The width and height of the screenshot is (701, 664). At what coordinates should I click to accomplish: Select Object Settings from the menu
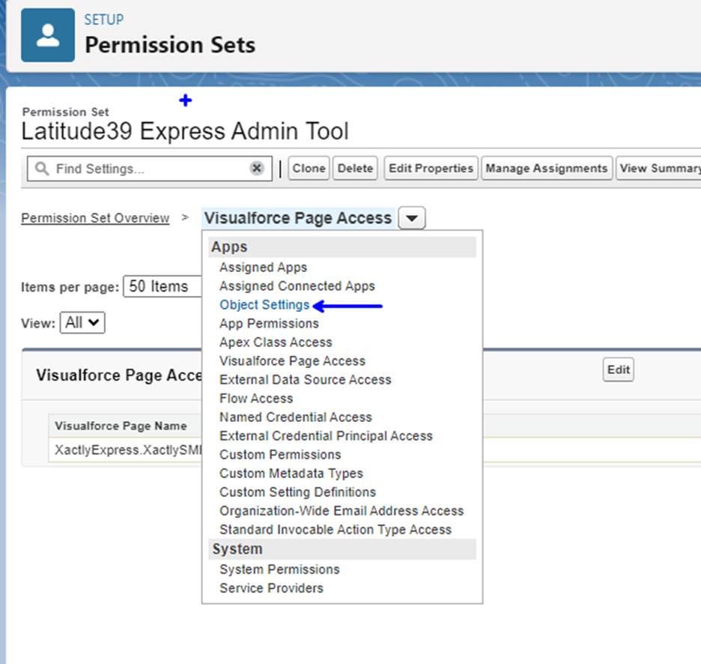[x=264, y=305]
